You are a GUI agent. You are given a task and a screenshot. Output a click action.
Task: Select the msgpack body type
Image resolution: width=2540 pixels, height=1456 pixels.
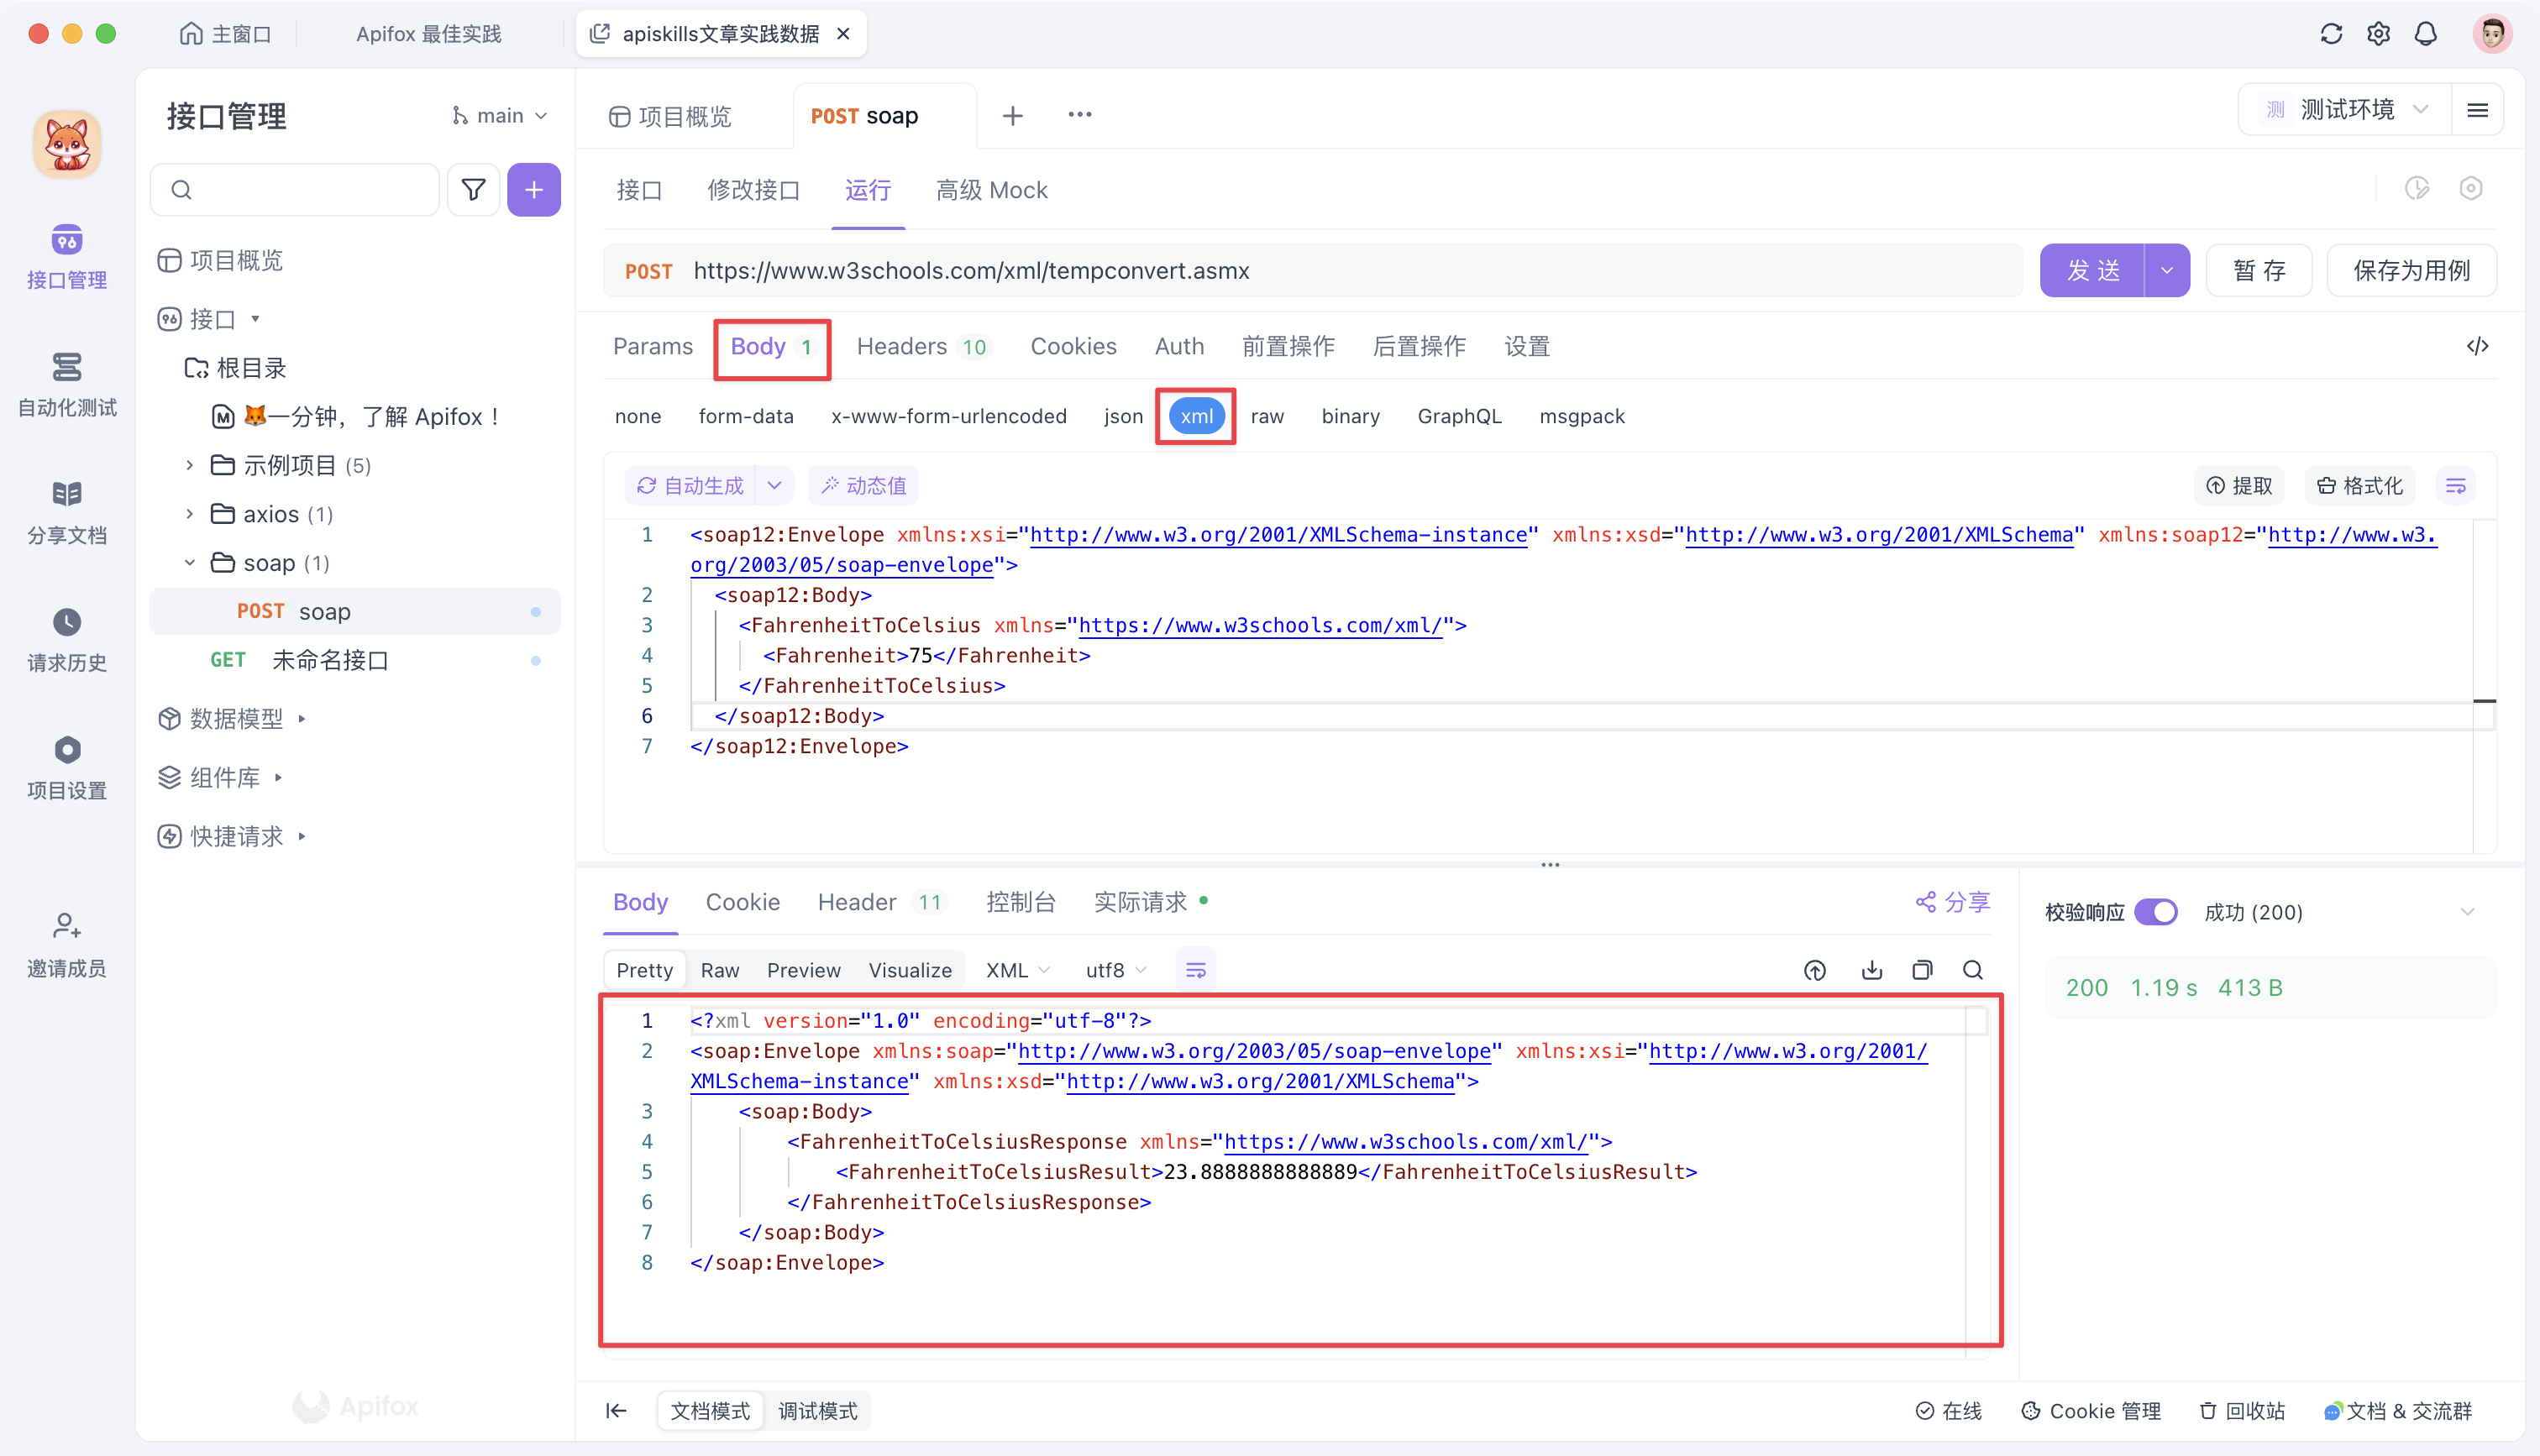[1582, 416]
